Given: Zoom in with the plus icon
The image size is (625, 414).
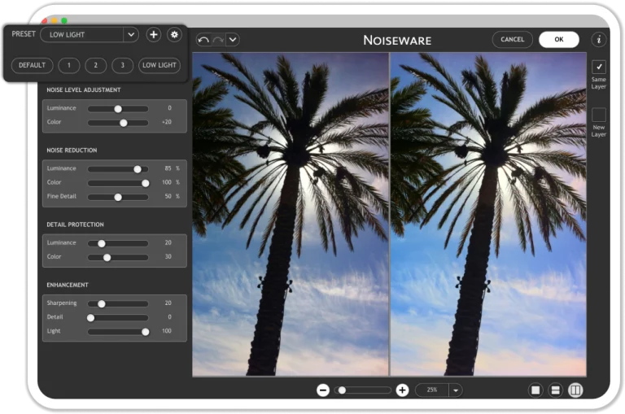Looking at the screenshot, I should coord(402,390).
